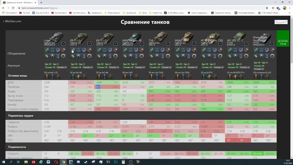Click the Löwe tank name
The height and width of the screenshot is (165, 293).
47,40
